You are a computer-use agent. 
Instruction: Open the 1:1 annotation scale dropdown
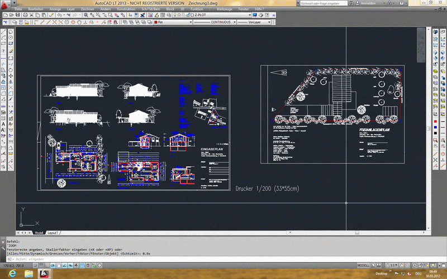(392, 266)
